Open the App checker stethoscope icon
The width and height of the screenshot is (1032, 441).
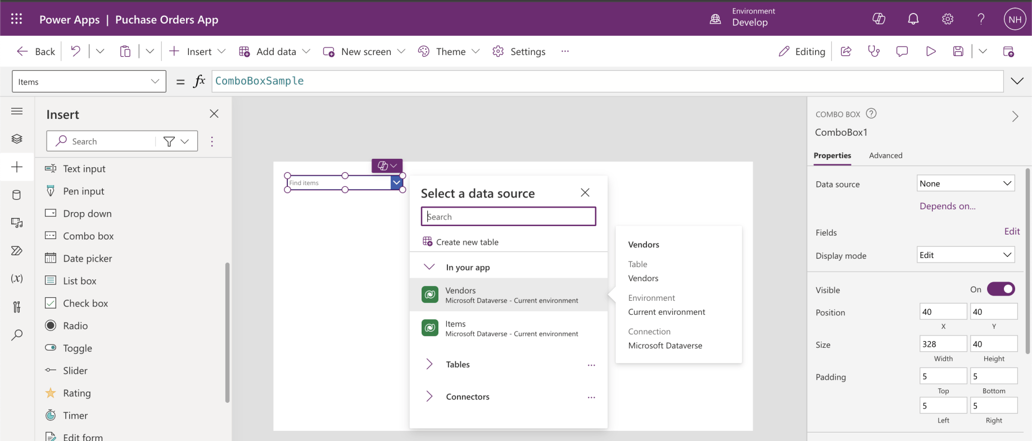coord(873,52)
